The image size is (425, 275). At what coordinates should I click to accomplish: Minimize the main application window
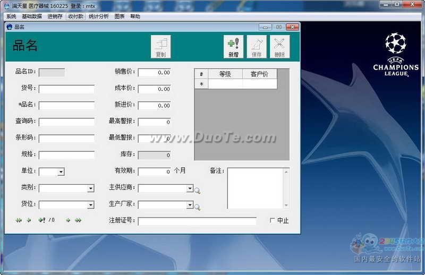coord(386,4)
